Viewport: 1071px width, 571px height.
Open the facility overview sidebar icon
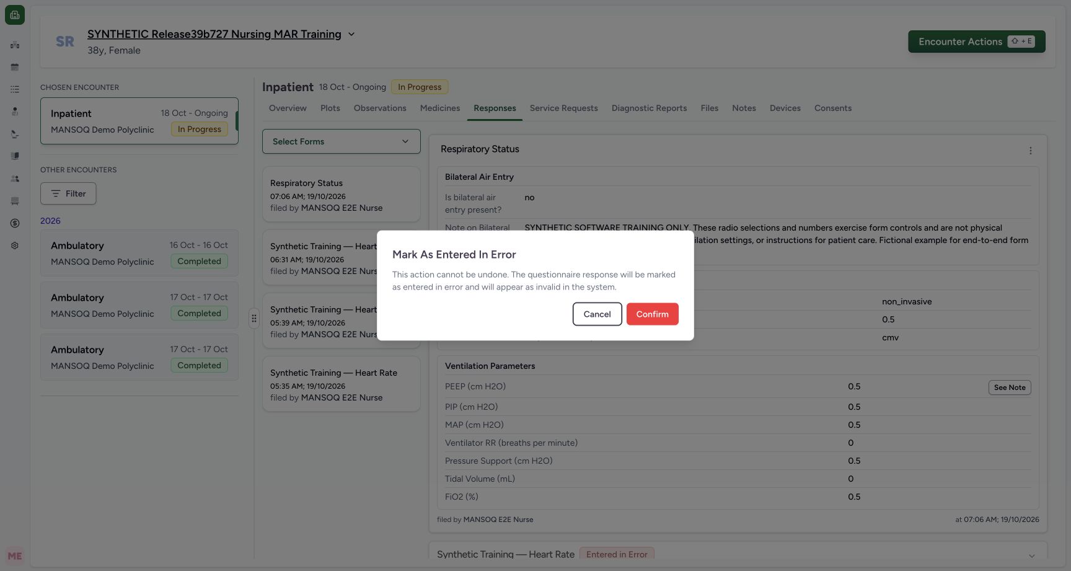[15, 45]
